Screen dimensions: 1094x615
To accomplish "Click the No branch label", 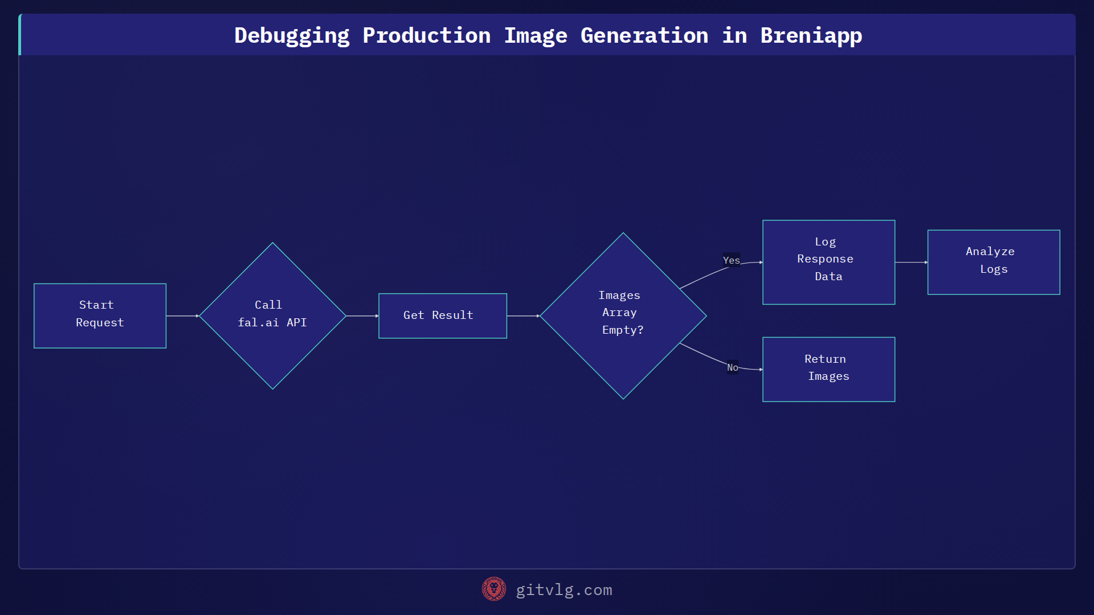I will coord(732,367).
